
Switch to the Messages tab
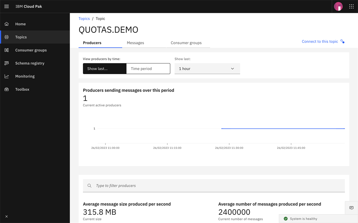click(x=144, y=43)
